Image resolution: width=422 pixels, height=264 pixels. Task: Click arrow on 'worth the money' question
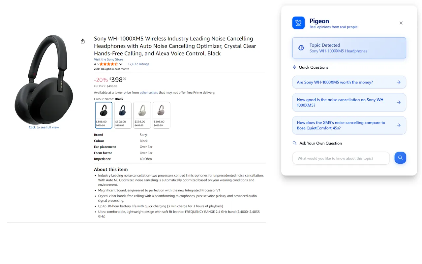pyautogui.click(x=399, y=82)
